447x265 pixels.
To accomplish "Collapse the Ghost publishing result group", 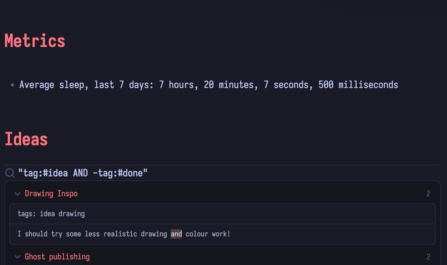I will pos(17,257).
